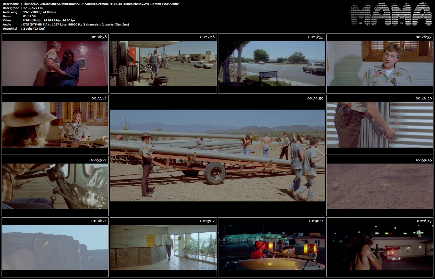Select the large center frame at 00:39:50

(217, 155)
